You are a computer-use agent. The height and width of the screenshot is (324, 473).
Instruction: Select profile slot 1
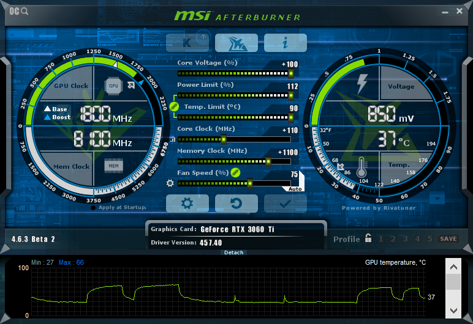pyautogui.click(x=381, y=239)
